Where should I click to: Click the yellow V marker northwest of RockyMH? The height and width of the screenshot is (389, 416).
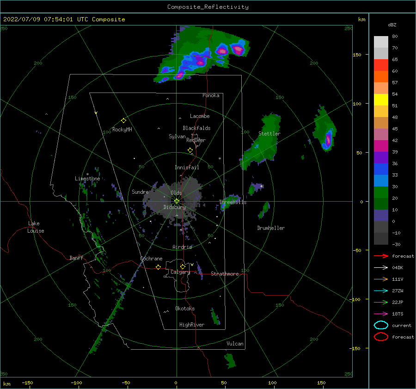(96, 113)
